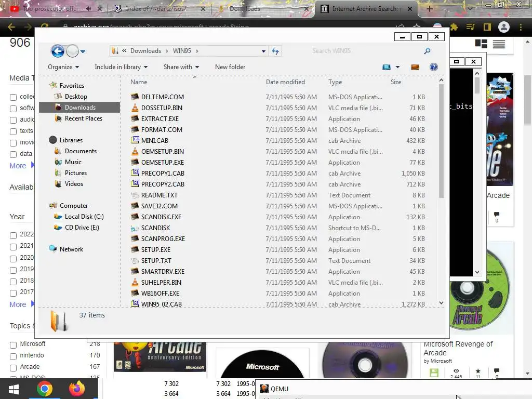Open the recent locations dropdown arrow
532x399 pixels.
click(83, 51)
